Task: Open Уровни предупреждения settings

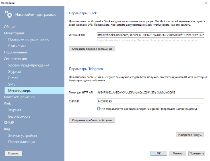Action: pos(29,65)
